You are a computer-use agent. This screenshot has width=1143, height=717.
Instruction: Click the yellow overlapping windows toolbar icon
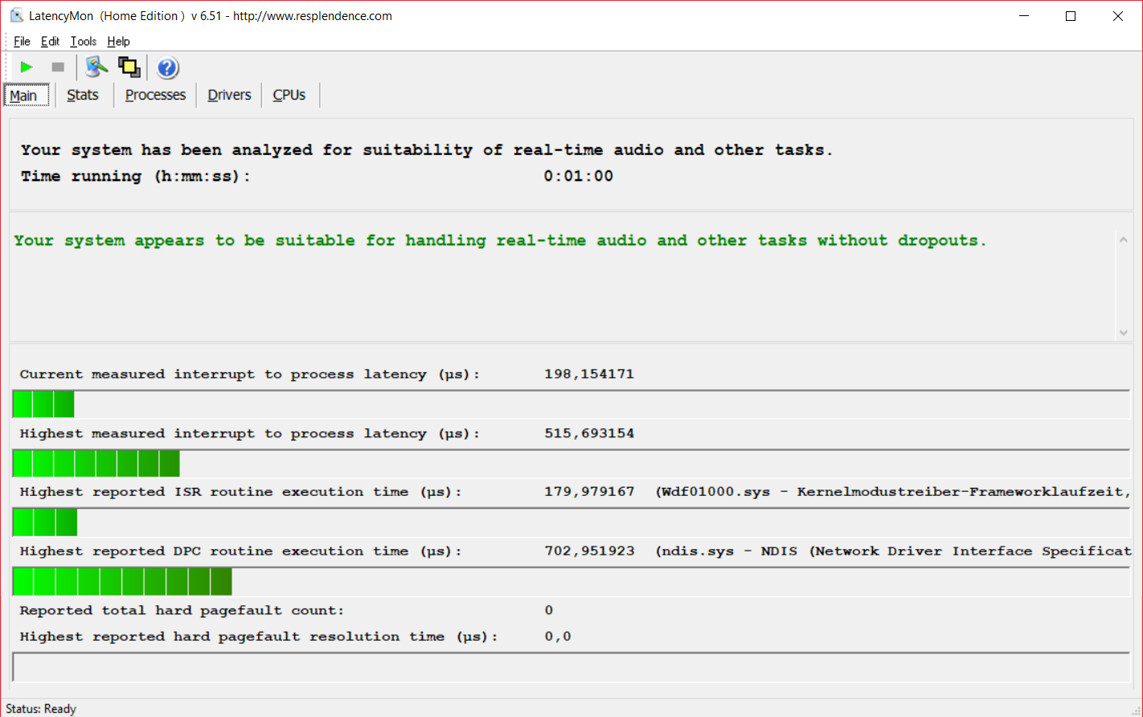coord(129,67)
